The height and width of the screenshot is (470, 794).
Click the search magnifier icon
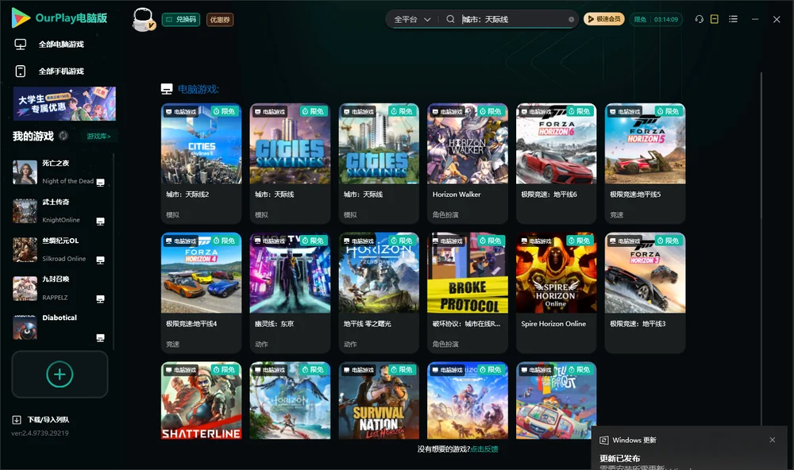(450, 19)
